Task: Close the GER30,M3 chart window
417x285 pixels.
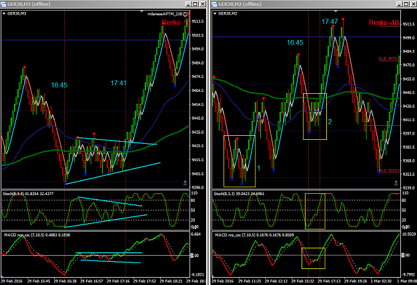Action: [x=202, y=4]
